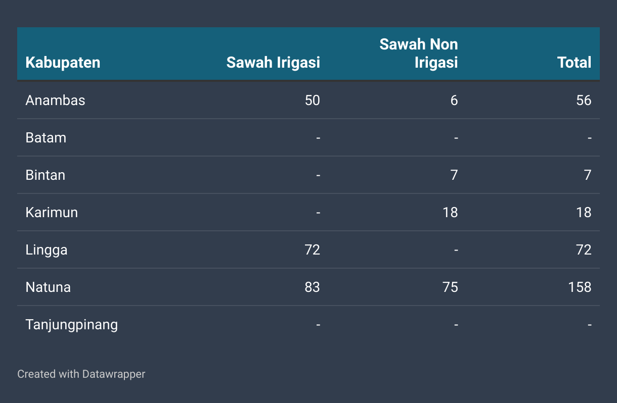The height and width of the screenshot is (403, 617).
Task: Click the Batam row label
Action: pos(46,138)
